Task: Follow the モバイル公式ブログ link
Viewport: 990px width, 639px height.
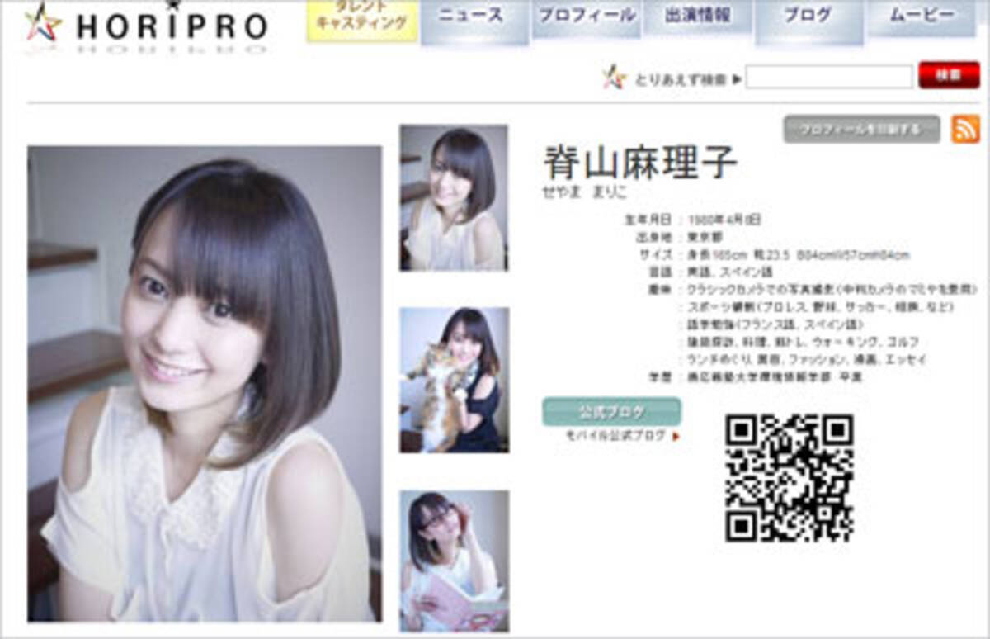Action: (x=615, y=435)
